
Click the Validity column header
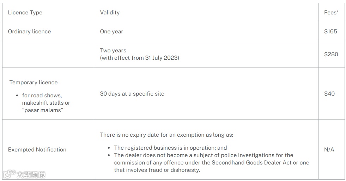(110, 13)
